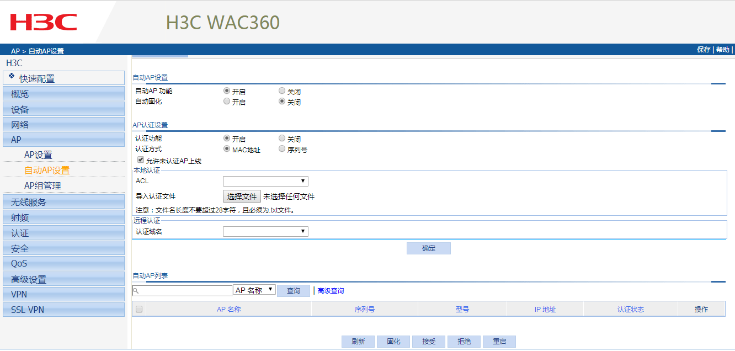Expand the 射频 sidebar menu
The height and width of the screenshot is (351, 735).
(64, 217)
